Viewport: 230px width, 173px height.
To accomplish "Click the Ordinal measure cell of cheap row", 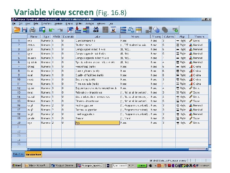I will coord(199,67).
